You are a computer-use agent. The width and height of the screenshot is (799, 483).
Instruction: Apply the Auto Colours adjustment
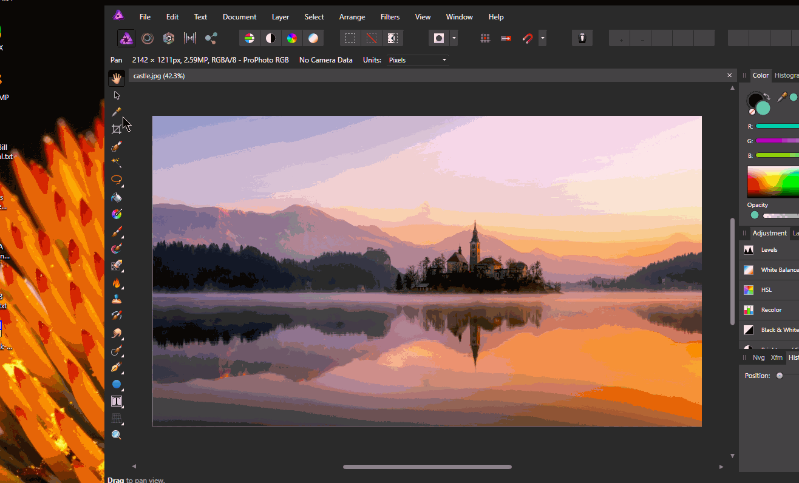tap(292, 38)
